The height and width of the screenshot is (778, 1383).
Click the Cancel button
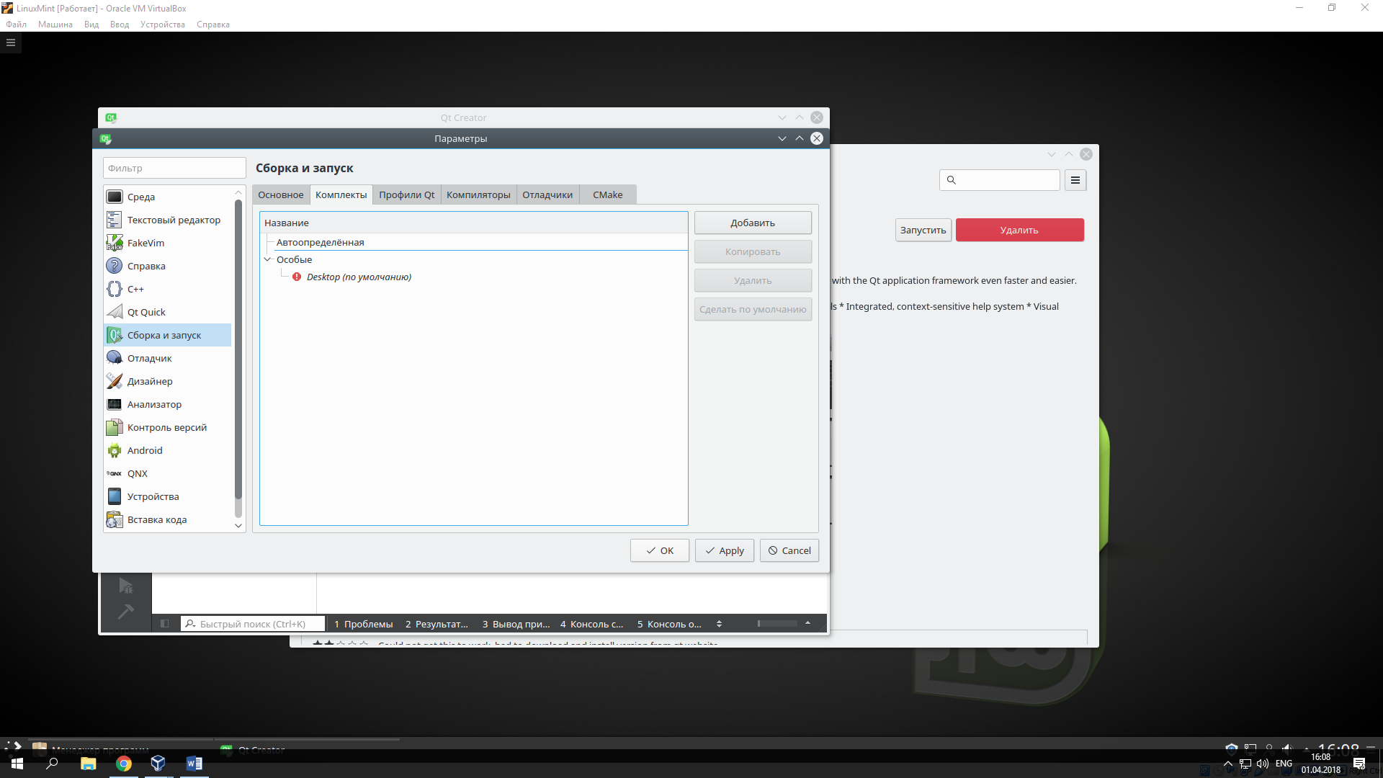(x=789, y=550)
